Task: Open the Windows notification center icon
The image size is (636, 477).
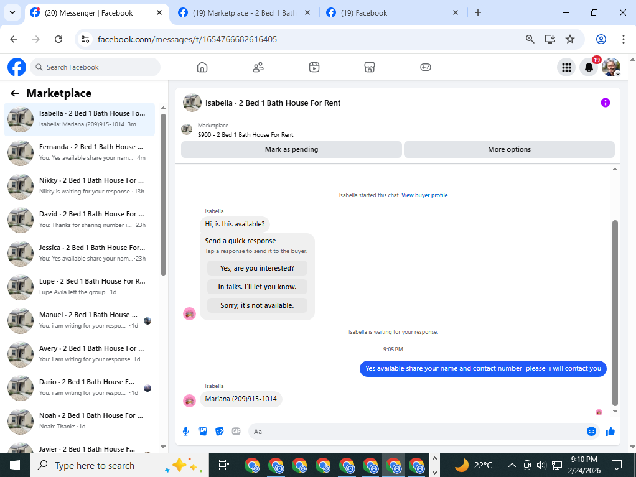Action: [x=617, y=465]
